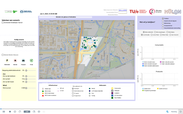
Task: Stop the simulation with the square button
Action: click(x=10, y=112)
